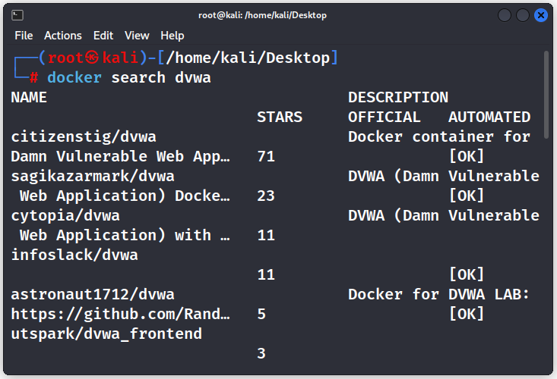
Task: Click the red 'kali' hostname in the prompt
Action: [120, 58]
